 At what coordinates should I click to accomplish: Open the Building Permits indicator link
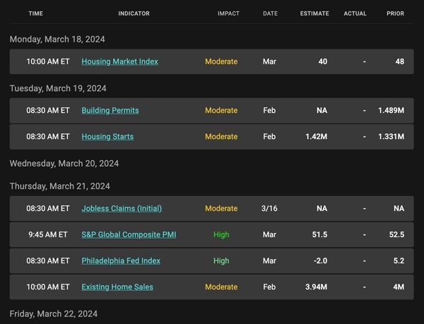tap(110, 110)
